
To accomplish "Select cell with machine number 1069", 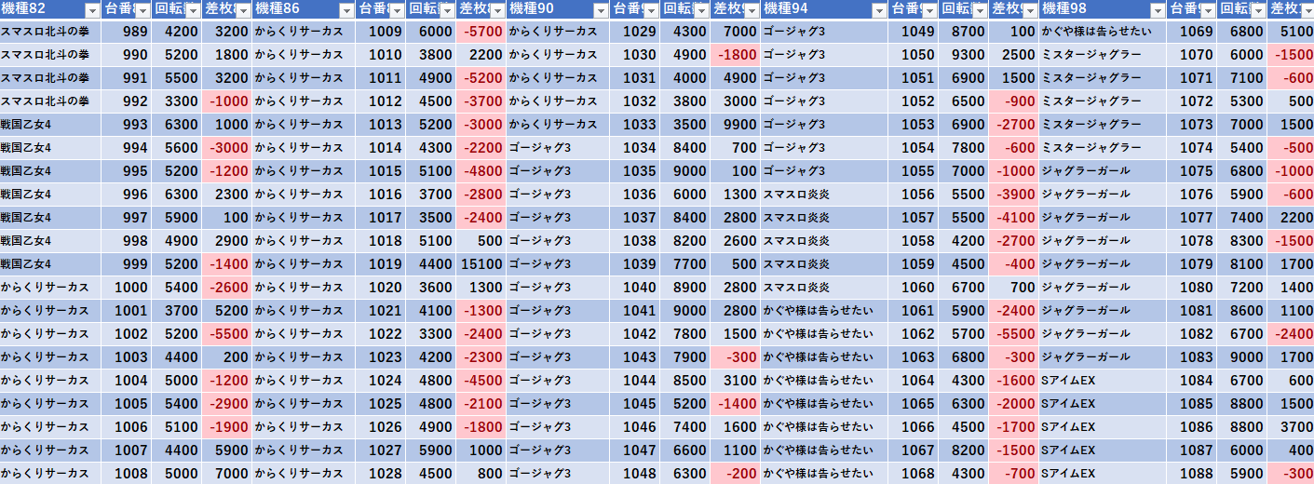I will (x=1192, y=32).
